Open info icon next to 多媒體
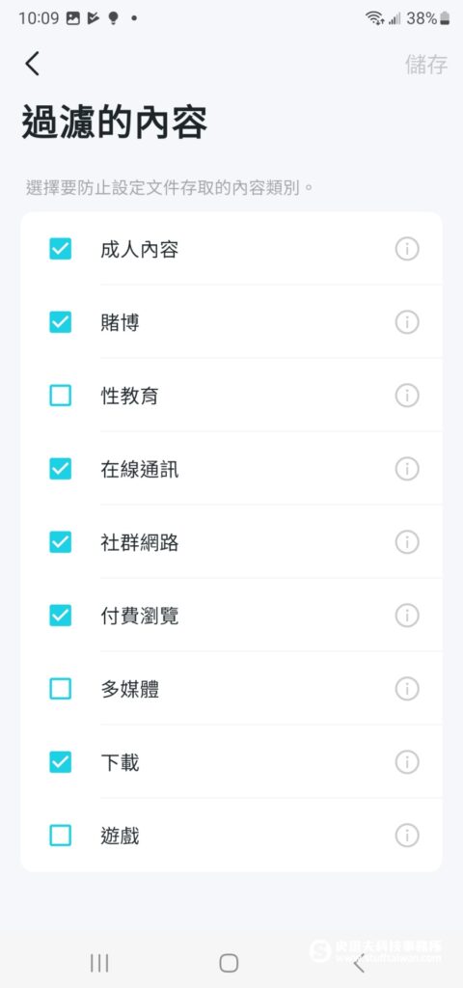 coord(407,689)
